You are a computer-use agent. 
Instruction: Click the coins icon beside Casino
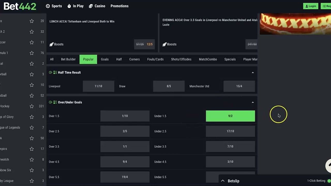pos(91,6)
